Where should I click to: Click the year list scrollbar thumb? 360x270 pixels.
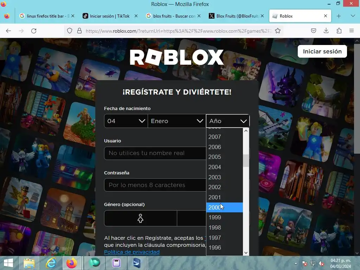click(246, 161)
